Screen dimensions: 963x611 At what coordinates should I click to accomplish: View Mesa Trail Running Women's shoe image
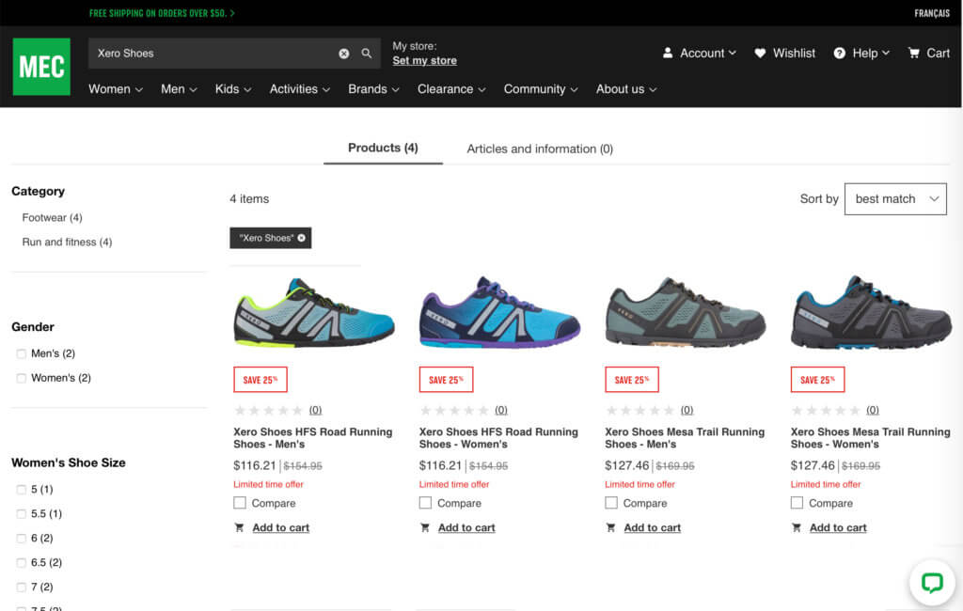871,313
